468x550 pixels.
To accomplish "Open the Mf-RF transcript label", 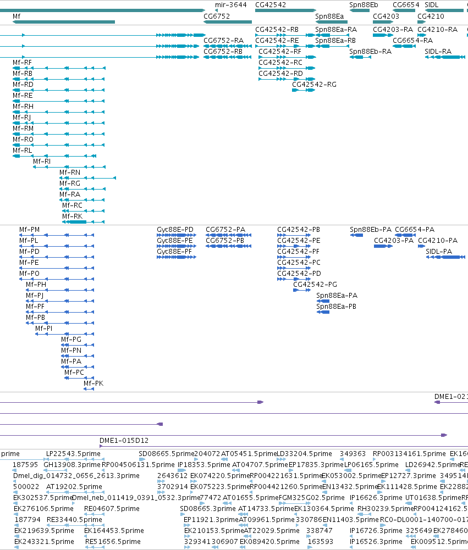I will [22, 63].
